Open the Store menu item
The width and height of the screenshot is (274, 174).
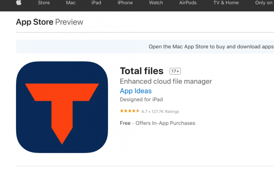[44, 3]
